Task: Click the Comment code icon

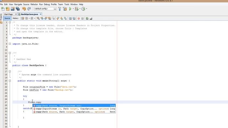Action: tap(87, 18)
